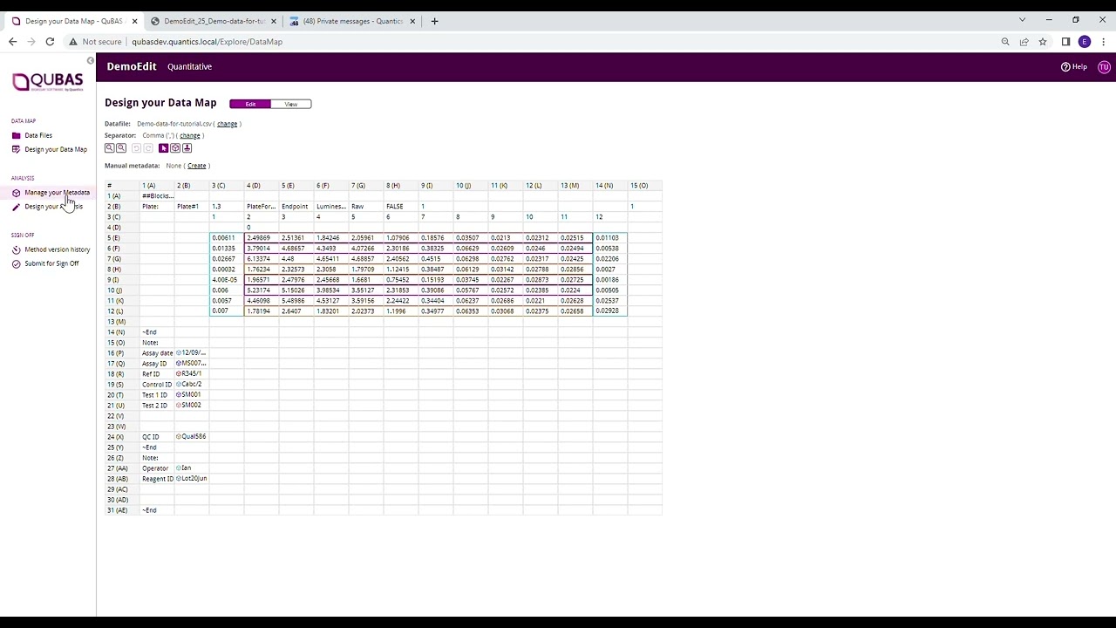This screenshot has width=1116, height=628.
Task: Click the Test 2 ID label cell
Action: pyautogui.click(x=157, y=406)
